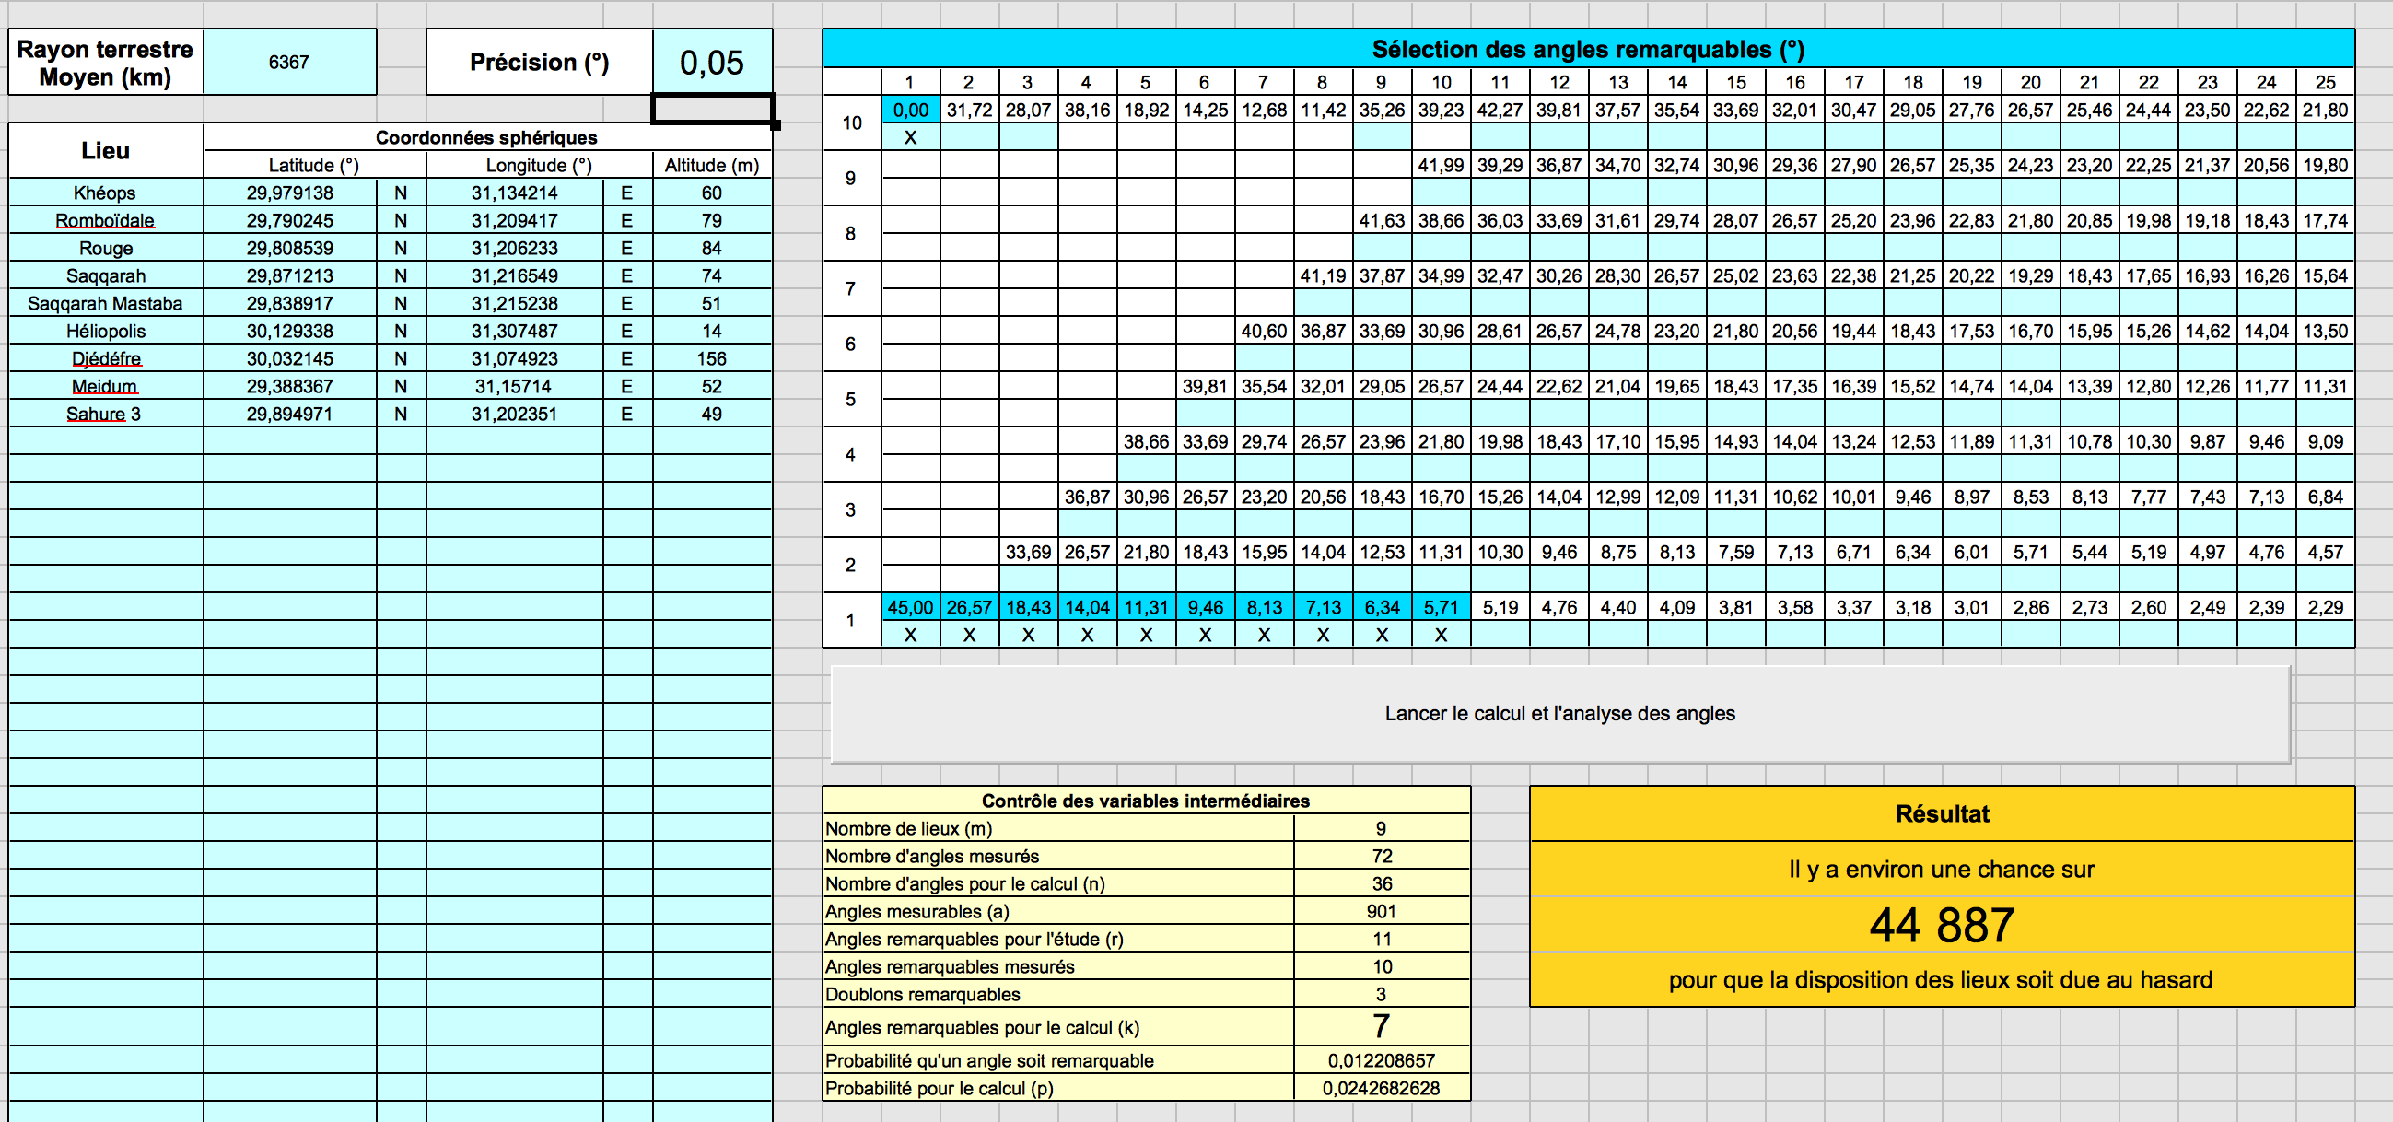
Task: Click the Altitude (m) column header
Action: [712, 165]
